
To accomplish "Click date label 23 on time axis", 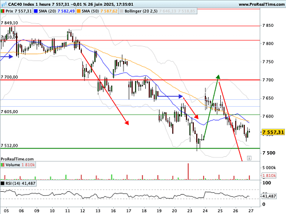I will pos(190,211).
